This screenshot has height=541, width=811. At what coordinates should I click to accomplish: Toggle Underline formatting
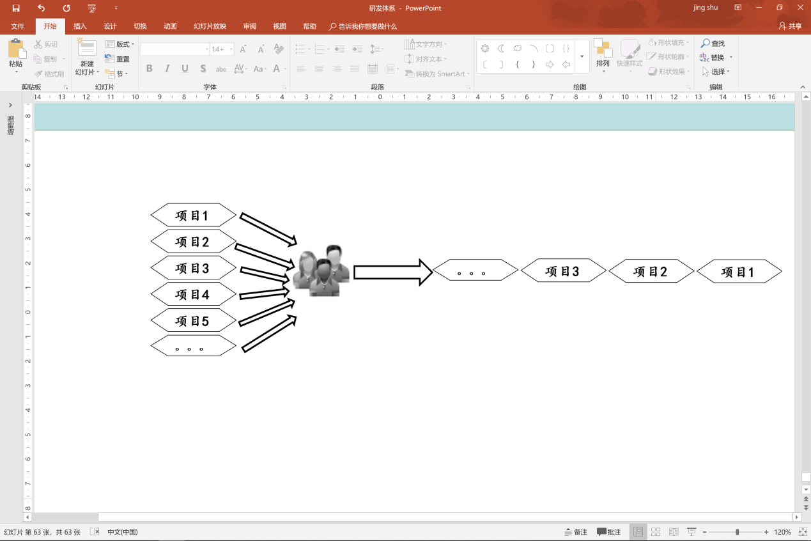click(185, 68)
